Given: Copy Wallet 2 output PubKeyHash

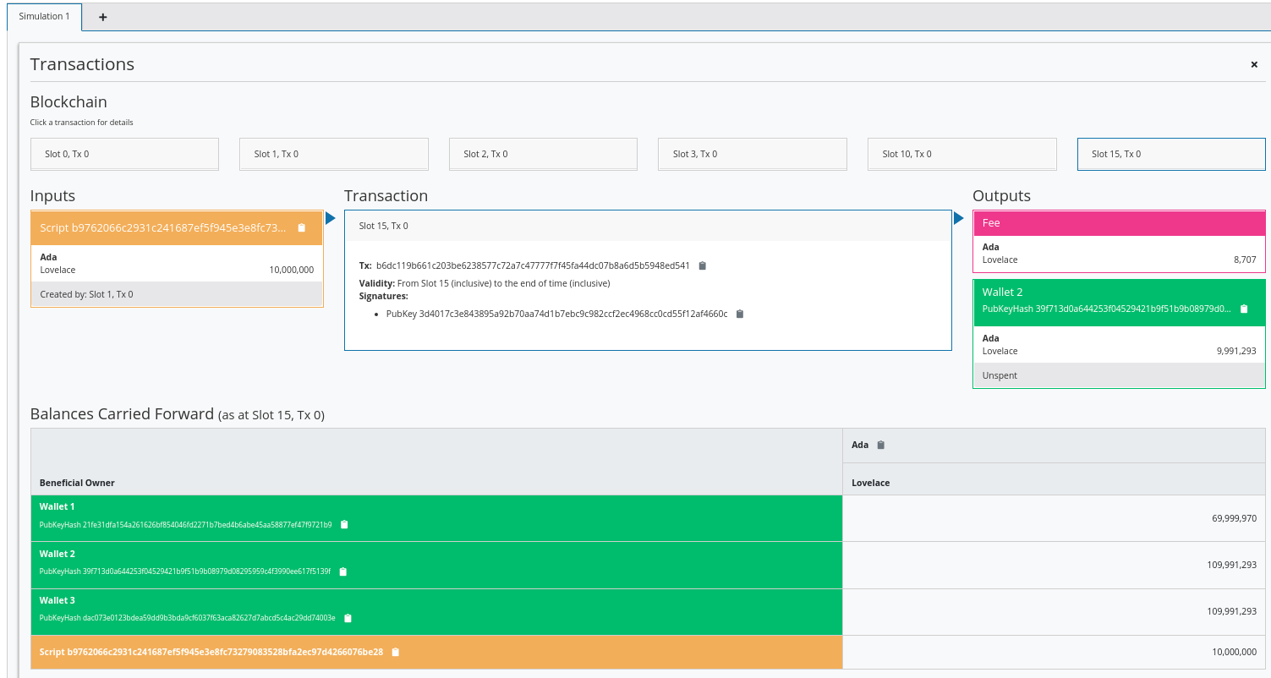Looking at the screenshot, I should (x=1243, y=309).
